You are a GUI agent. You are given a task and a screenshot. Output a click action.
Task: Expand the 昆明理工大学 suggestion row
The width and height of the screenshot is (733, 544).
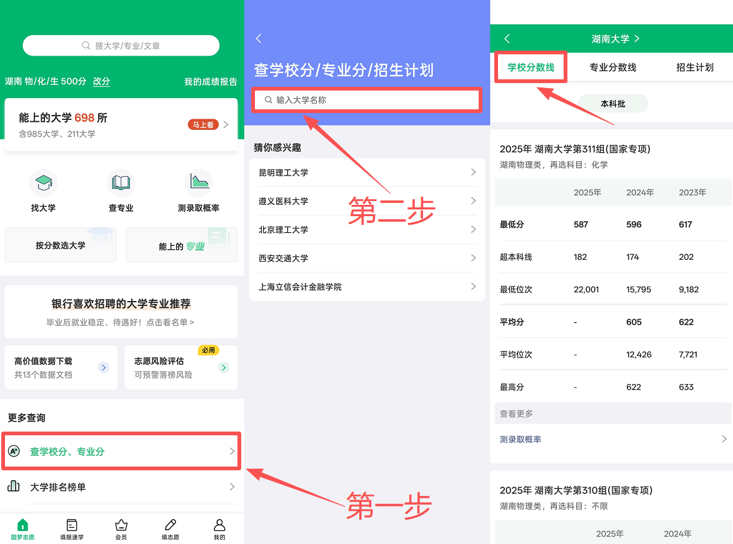click(367, 172)
